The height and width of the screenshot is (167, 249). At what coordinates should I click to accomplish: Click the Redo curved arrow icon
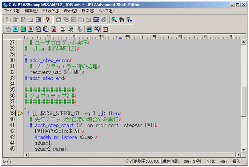point(66,20)
